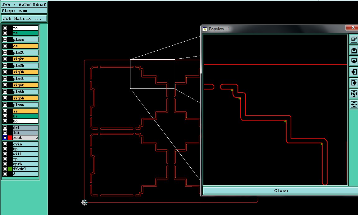Image resolution: width=358 pixels, height=215 pixels.
Task: Select the pln4t layer name
Action: click(25, 79)
